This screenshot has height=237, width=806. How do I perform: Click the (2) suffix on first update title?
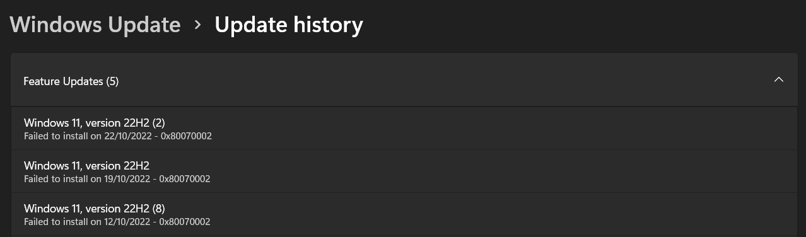pos(158,123)
